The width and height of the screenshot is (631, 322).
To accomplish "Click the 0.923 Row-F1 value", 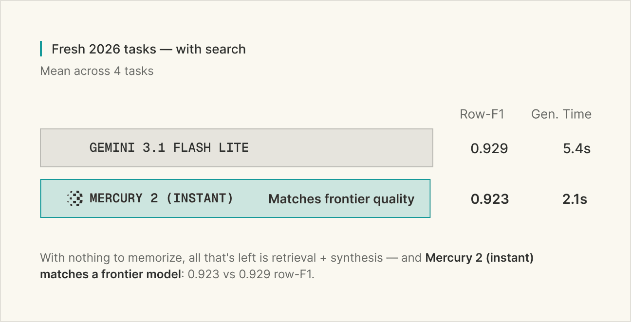I will click(x=490, y=199).
